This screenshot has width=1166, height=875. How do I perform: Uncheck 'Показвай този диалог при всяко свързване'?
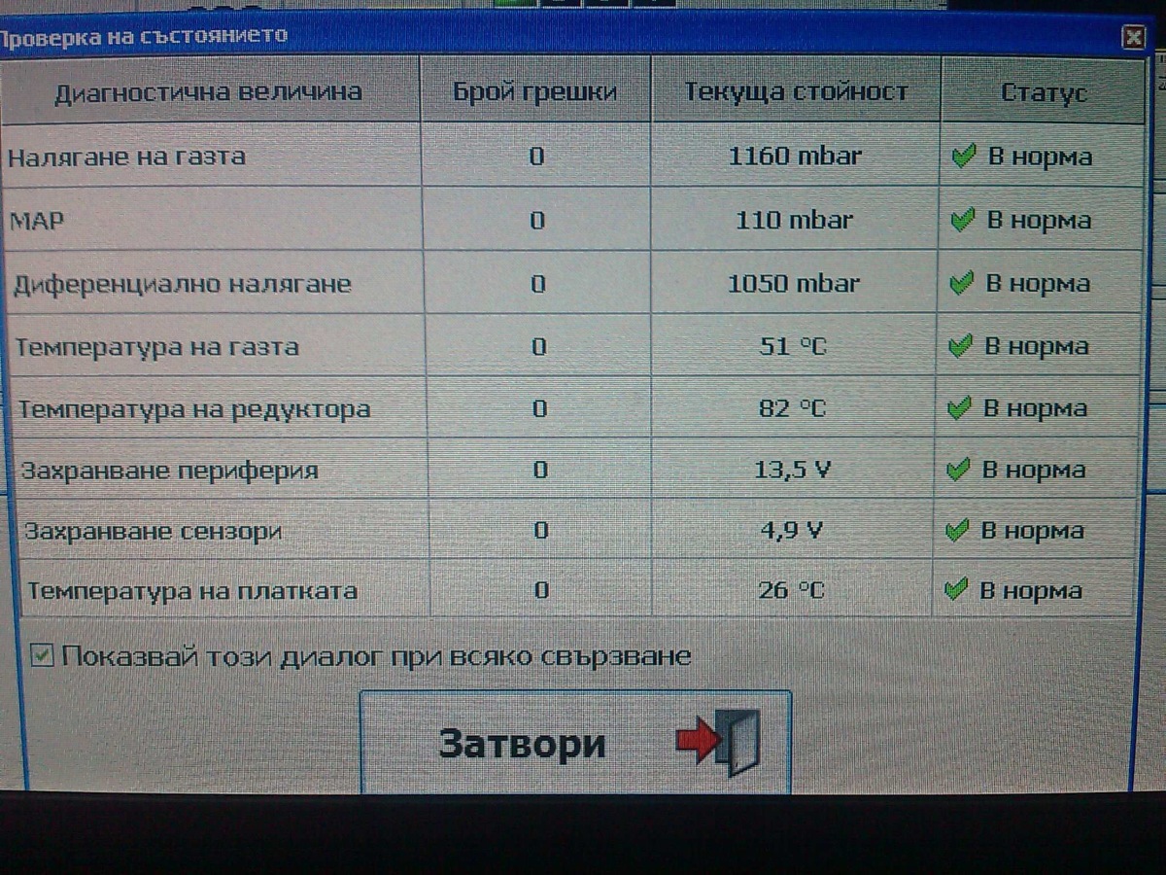click(x=42, y=656)
